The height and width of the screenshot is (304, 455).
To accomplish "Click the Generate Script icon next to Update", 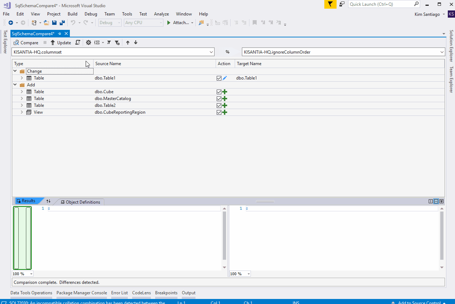I will coord(78,42).
